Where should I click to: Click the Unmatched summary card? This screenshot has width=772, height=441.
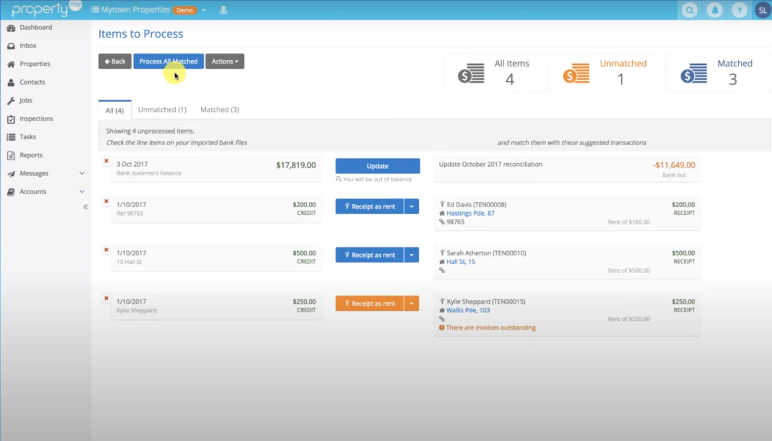click(x=607, y=73)
